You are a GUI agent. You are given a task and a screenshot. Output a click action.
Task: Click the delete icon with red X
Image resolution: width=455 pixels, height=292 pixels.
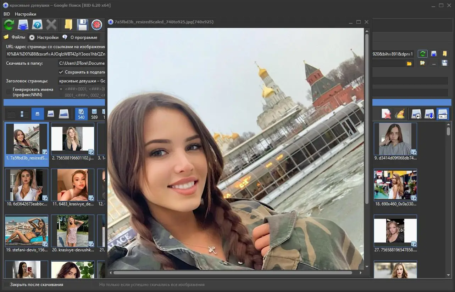[x=387, y=114]
